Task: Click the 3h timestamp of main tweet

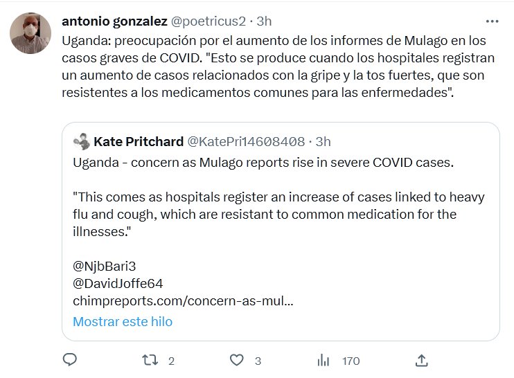Action: tap(264, 21)
